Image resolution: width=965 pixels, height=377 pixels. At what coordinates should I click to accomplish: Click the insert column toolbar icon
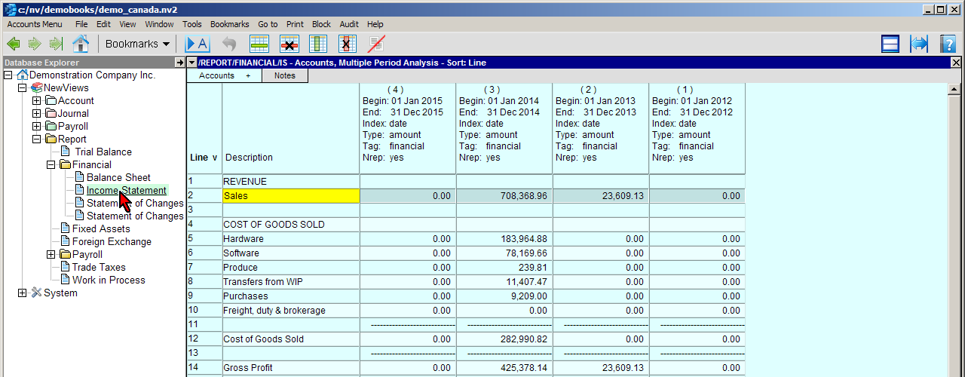[318, 44]
